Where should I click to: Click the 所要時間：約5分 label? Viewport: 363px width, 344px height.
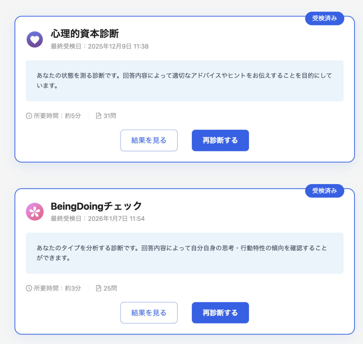click(x=57, y=116)
